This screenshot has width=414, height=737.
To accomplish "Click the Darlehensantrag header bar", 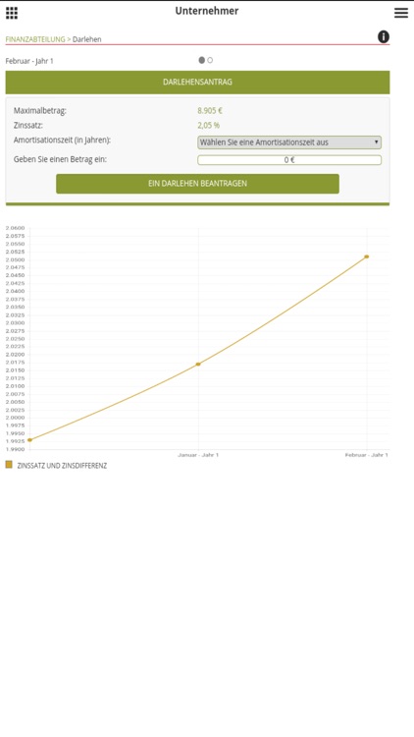I will click(x=197, y=83).
